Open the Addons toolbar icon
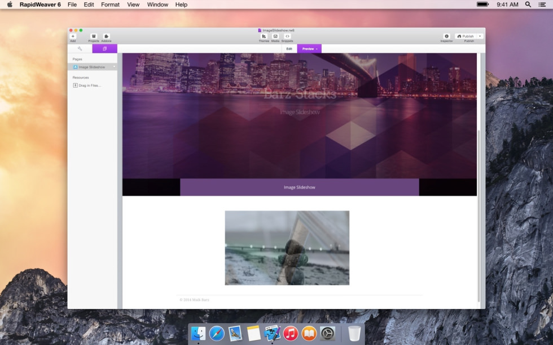Viewport: 553px width, 345px height. coord(106,36)
